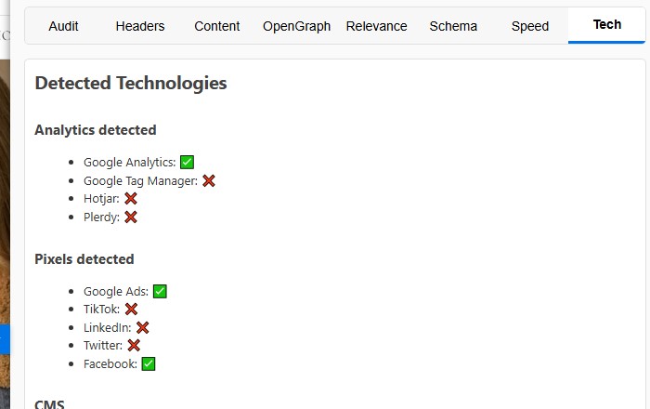This screenshot has height=409, width=650.
Task: Click the Detected Technologies heading
Action: point(131,83)
